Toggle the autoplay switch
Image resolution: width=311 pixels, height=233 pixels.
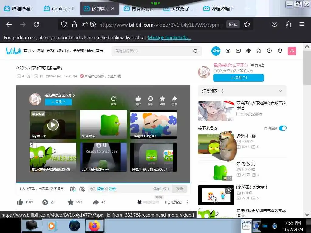(283, 128)
